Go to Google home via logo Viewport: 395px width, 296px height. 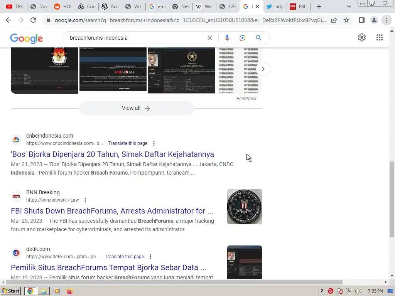coord(27,38)
